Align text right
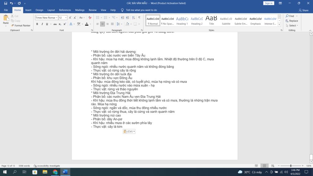Screen dimensions: 313x176 107,24
